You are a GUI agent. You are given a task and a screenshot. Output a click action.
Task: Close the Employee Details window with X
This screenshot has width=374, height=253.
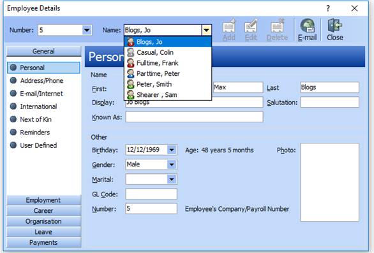[x=354, y=8]
